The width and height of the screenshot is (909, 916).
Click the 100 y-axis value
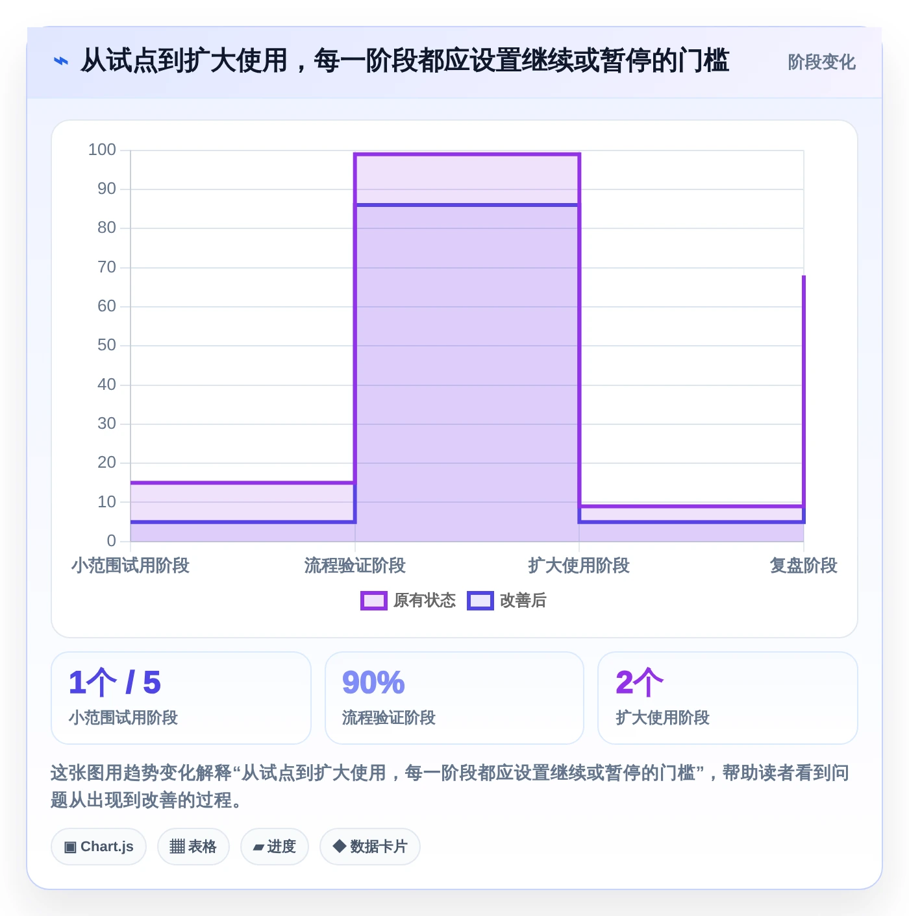(x=102, y=150)
